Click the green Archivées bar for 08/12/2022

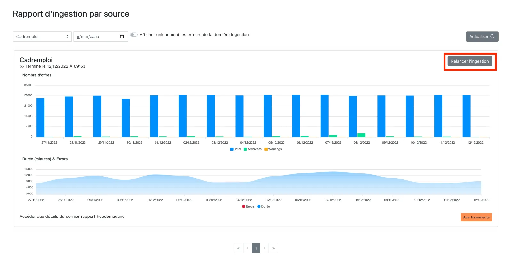tap(362, 135)
